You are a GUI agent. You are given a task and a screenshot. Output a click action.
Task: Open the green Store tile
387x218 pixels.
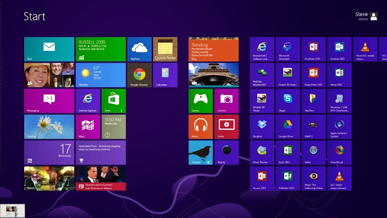pos(114,101)
